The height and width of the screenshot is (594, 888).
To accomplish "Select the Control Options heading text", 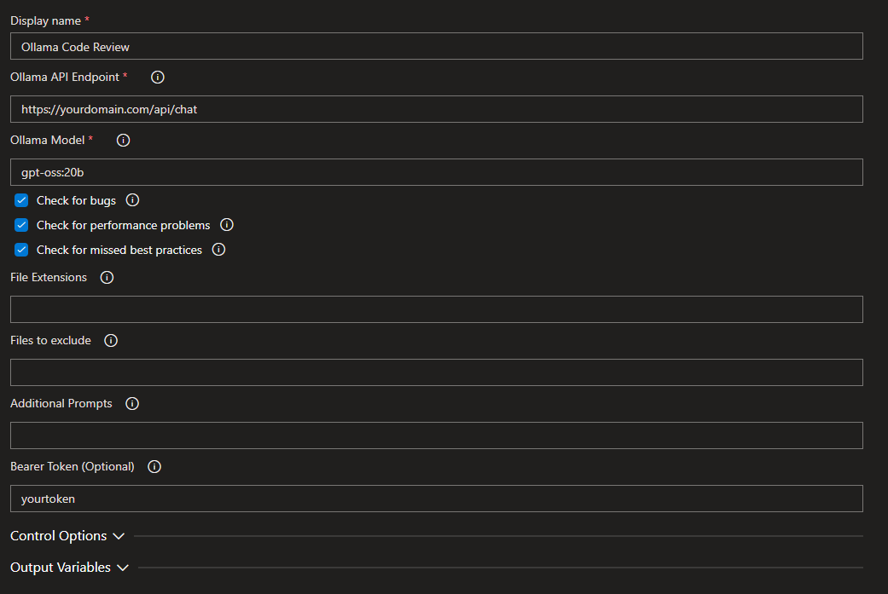I will coord(57,536).
